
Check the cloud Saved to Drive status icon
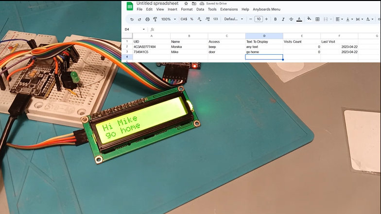click(202, 4)
